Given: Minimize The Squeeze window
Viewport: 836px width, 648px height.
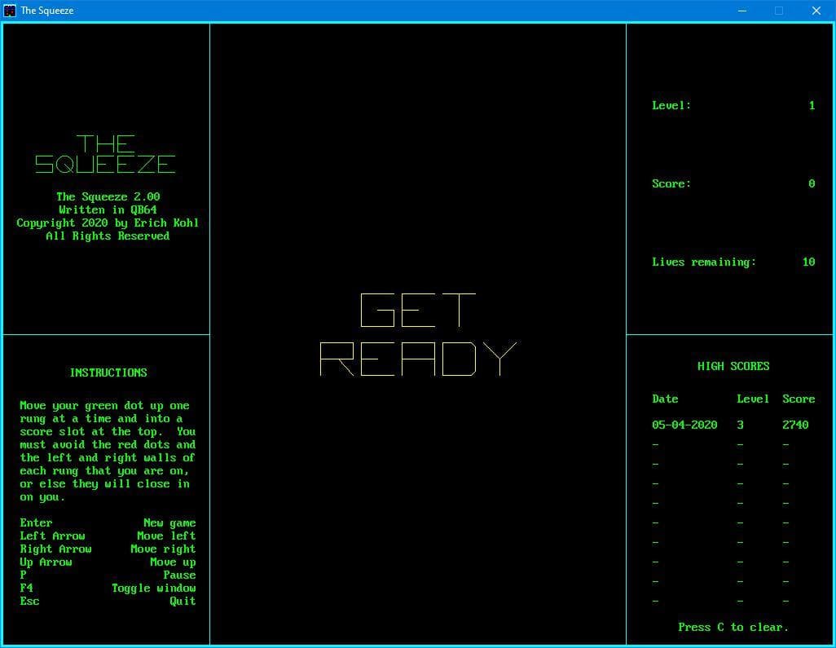Looking at the screenshot, I should [742, 10].
